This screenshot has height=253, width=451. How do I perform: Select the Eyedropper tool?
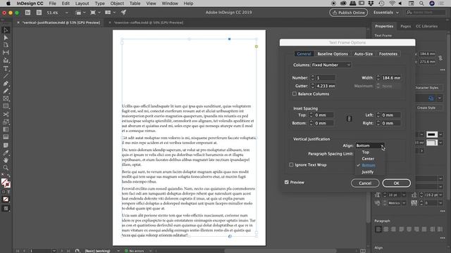pyautogui.click(x=6, y=153)
